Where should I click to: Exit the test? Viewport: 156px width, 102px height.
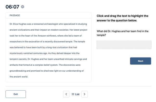click(x=16, y=94)
